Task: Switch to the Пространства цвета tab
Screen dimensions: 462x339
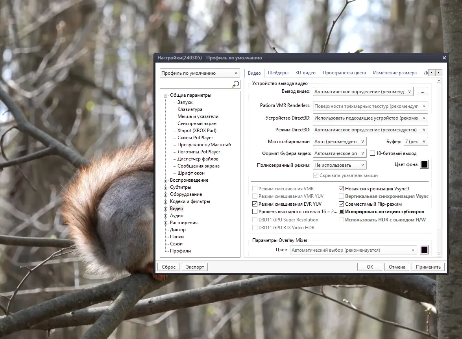Action: [344, 73]
